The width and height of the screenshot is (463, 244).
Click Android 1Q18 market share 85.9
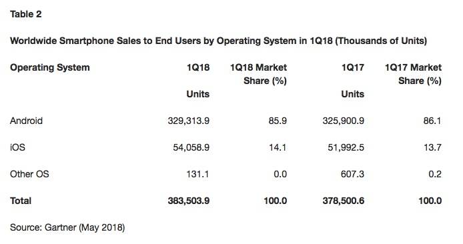[278, 121]
